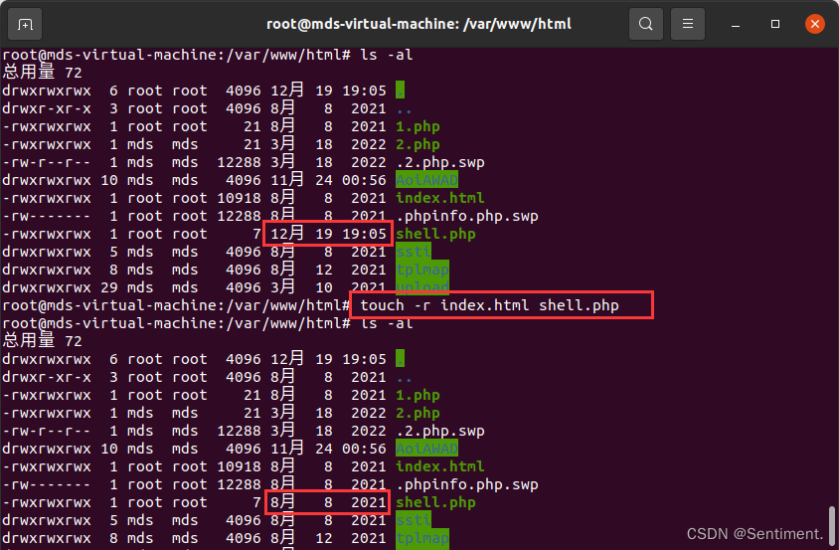Click the ssti directory in the lower listing

(x=414, y=520)
